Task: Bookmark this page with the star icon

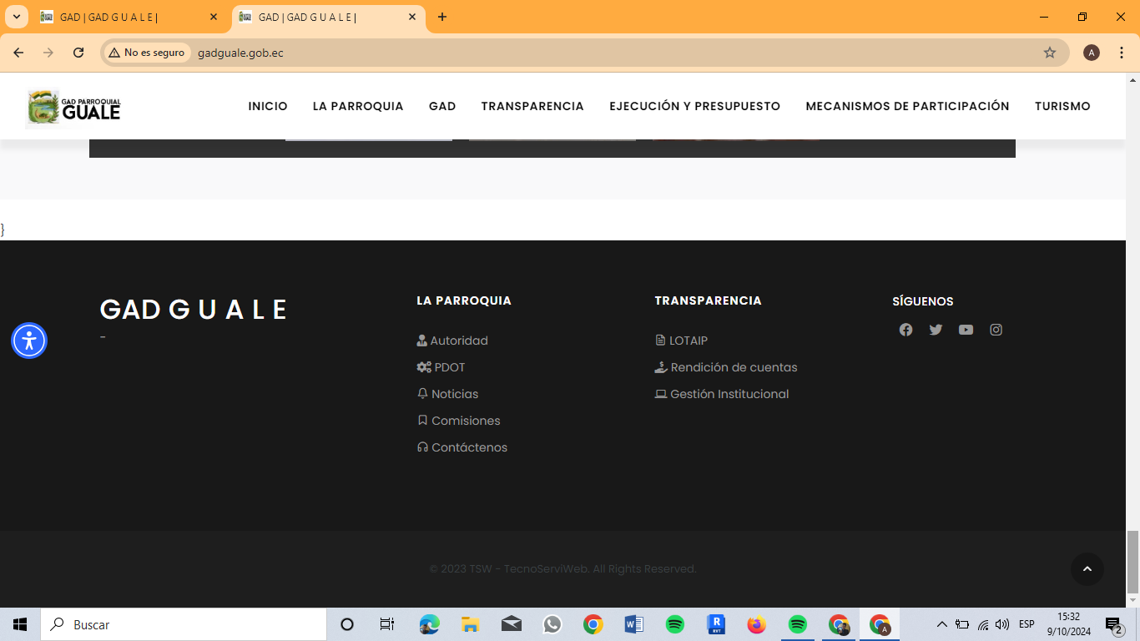Action: [x=1049, y=53]
